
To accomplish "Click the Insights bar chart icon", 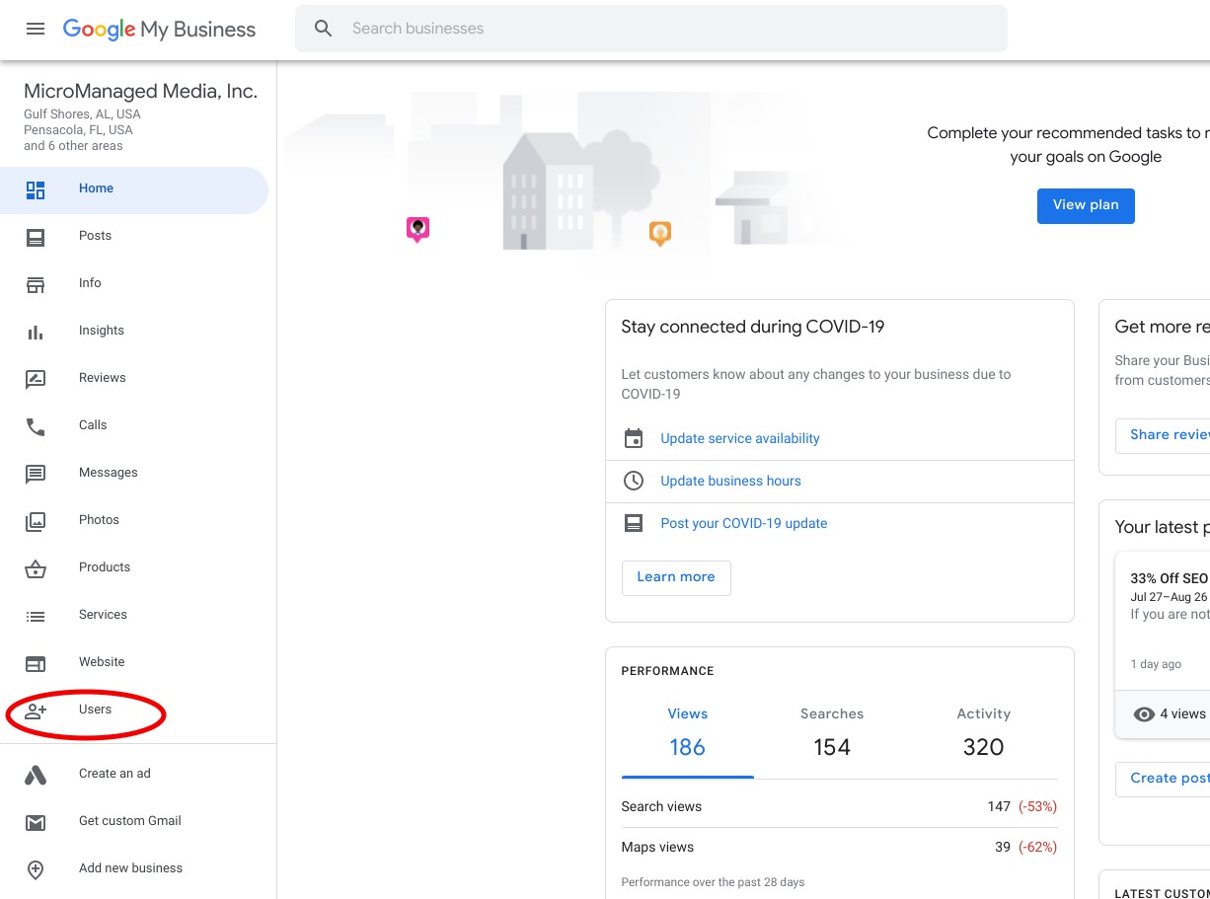I will 36,333.
